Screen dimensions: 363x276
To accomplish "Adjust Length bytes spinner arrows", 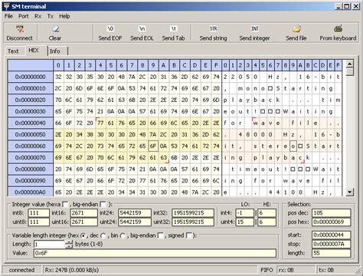I will point(69,245).
